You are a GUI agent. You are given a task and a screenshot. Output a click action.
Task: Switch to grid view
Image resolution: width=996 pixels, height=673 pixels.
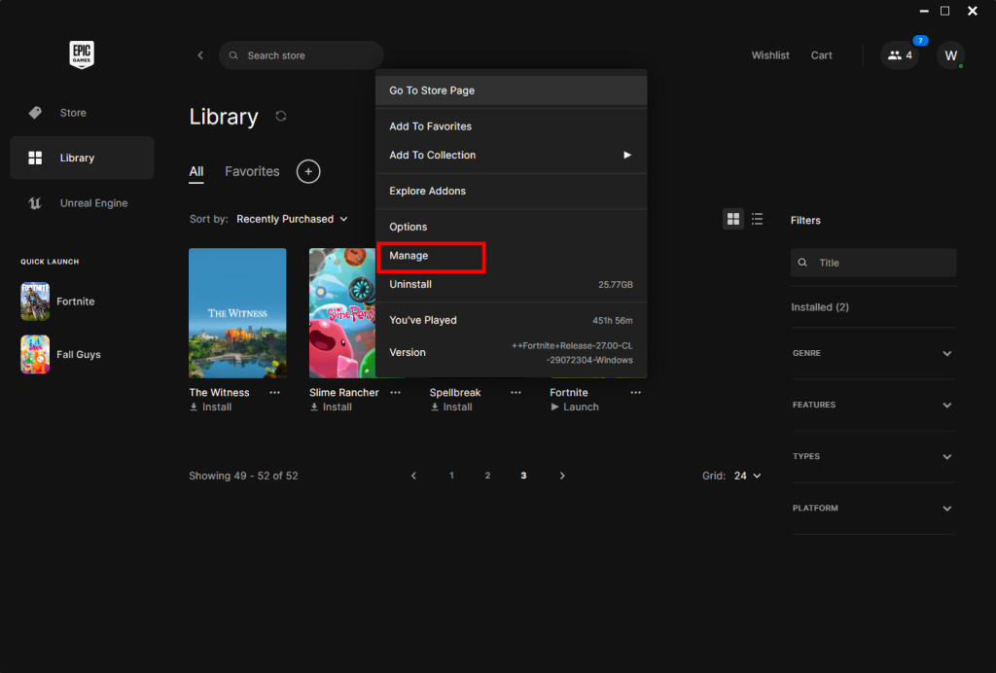click(733, 219)
